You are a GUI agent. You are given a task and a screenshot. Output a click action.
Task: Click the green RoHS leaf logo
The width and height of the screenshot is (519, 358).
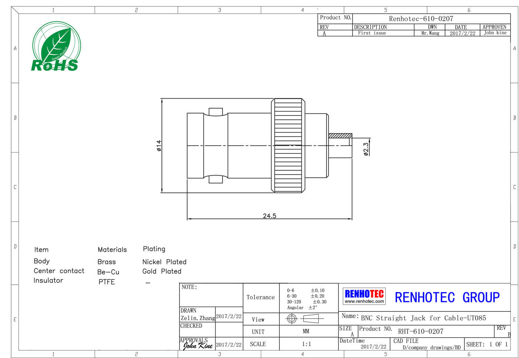click(x=56, y=47)
